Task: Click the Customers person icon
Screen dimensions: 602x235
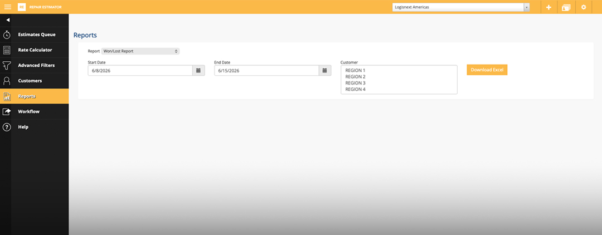Action: 7,81
